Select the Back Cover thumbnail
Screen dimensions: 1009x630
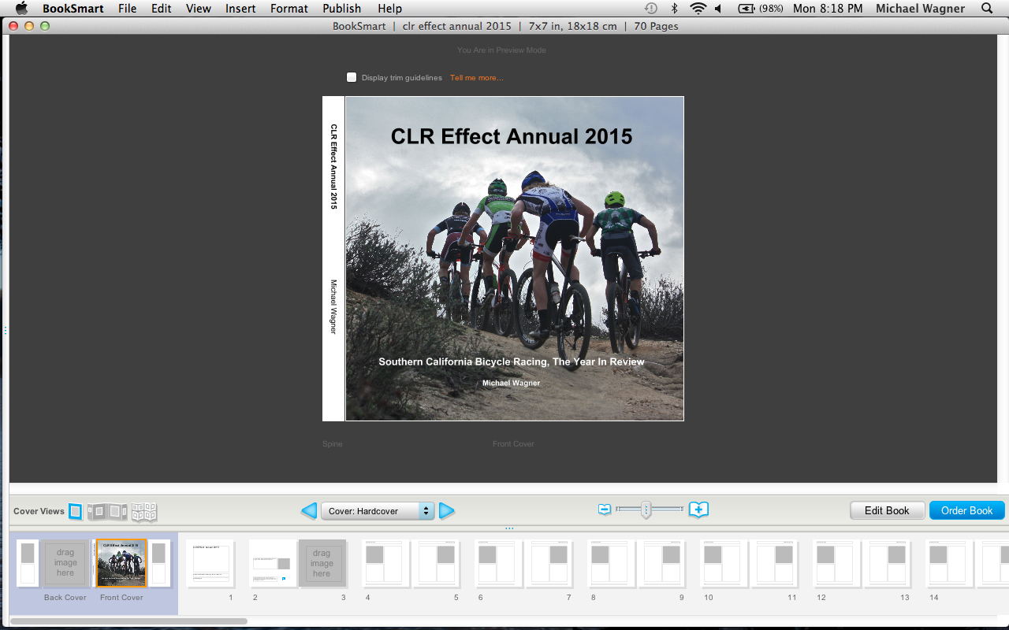click(65, 563)
